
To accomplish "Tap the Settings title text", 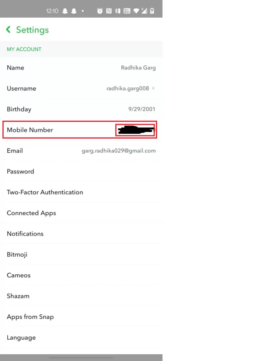I will (x=32, y=30).
